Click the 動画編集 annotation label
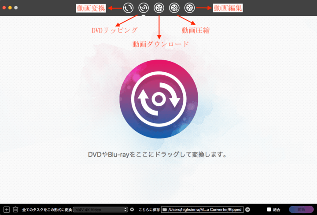Image resolution: width=317 pixels, height=215 pixels. click(228, 8)
